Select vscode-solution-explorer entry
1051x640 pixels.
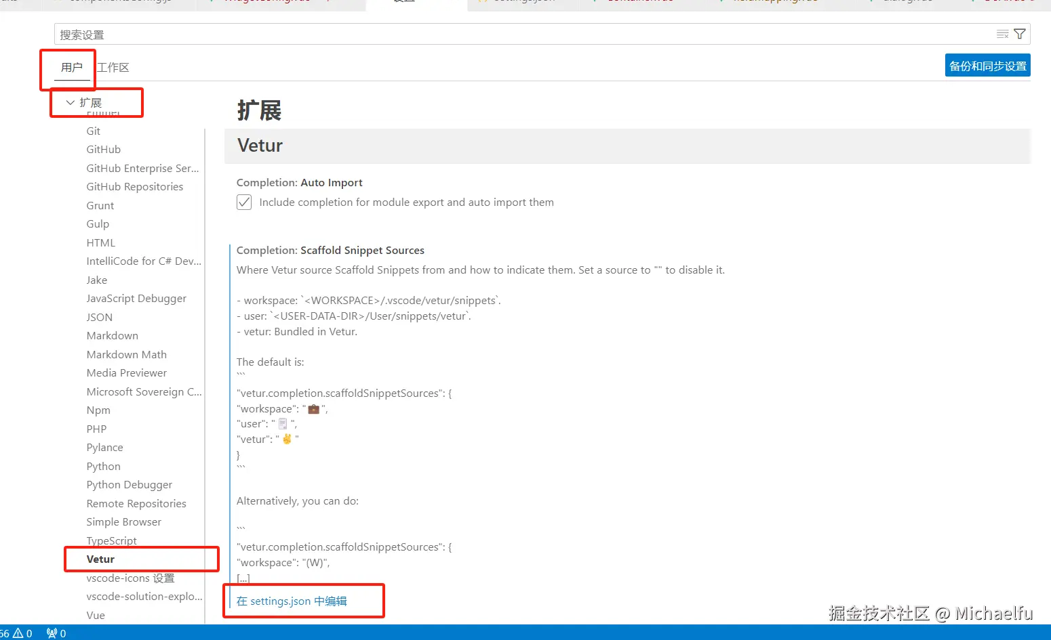click(x=144, y=597)
